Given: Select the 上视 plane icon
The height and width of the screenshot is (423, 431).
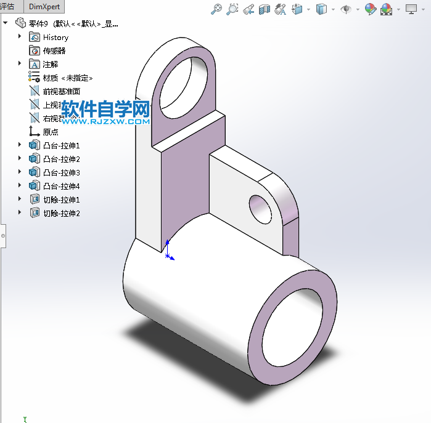Looking at the screenshot, I should tap(35, 105).
